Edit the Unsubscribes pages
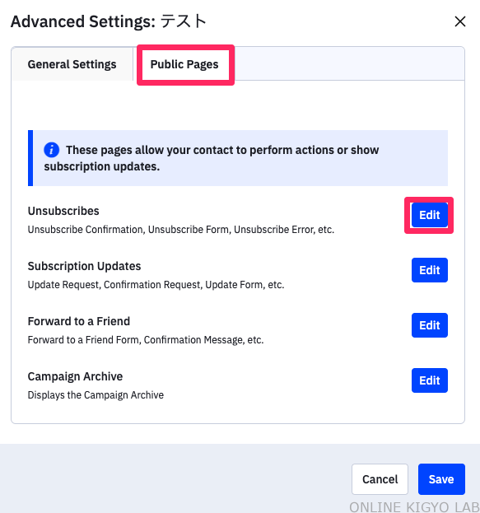480x513 pixels. pyautogui.click(x=429, y=215)
